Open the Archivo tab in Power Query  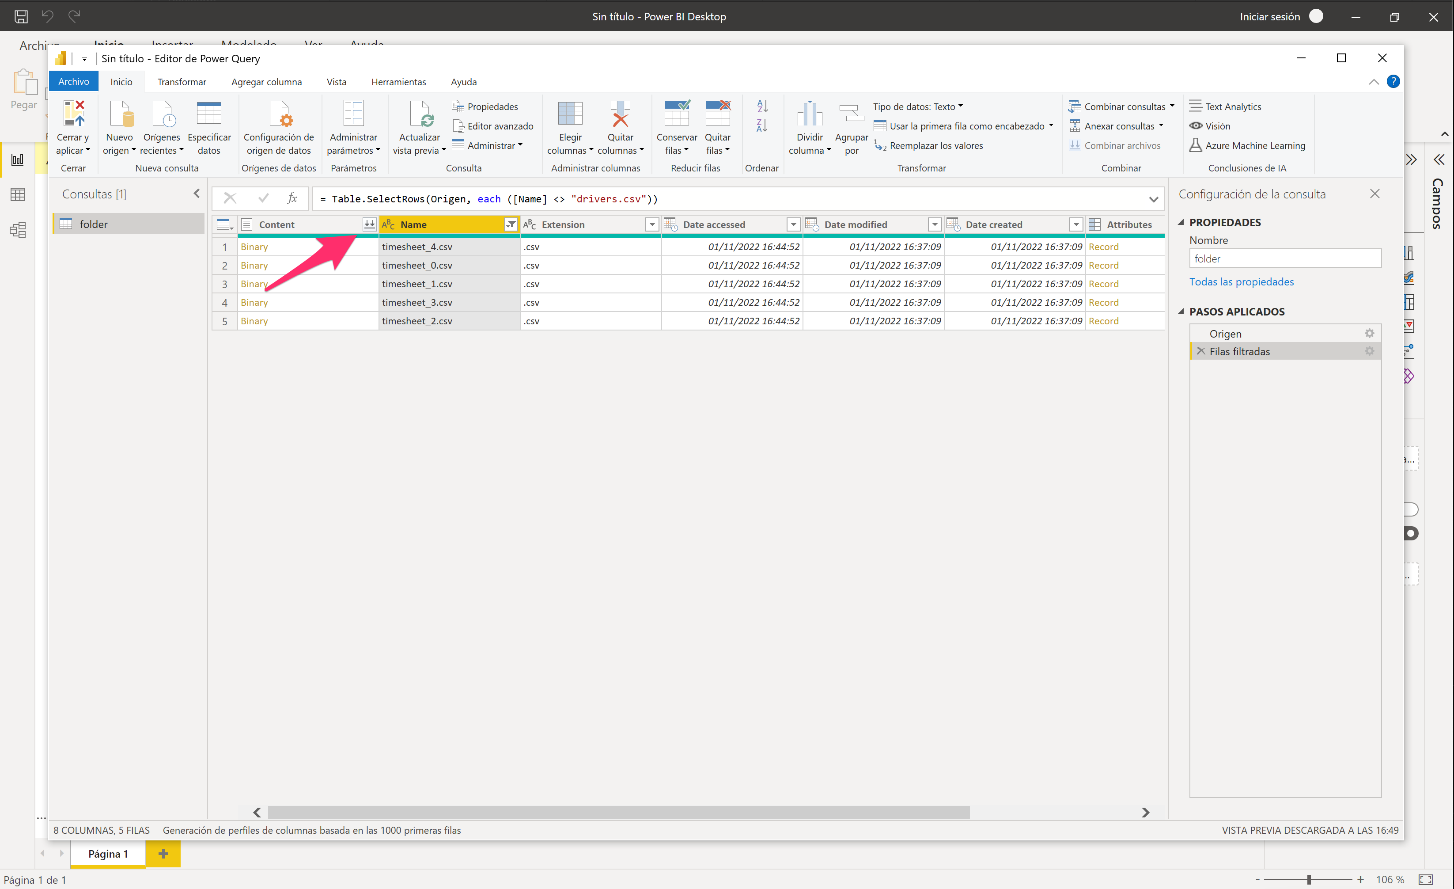pos(74,81)
